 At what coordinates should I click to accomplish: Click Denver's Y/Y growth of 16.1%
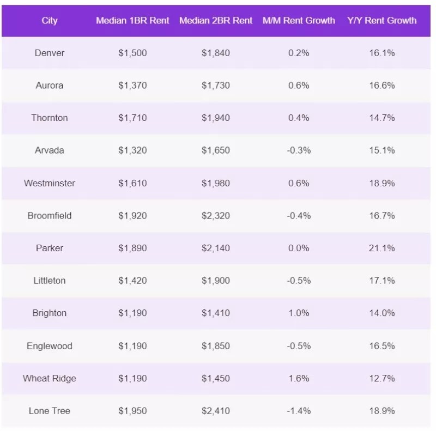(381, 53)
